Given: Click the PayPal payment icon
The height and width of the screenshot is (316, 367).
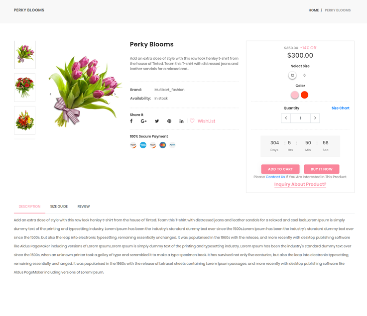Looking at the screenshot, I should [172, 145].
